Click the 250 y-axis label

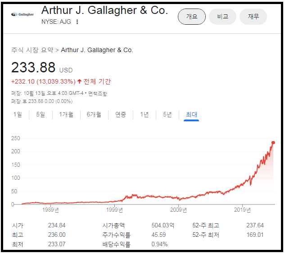point(16,138)
